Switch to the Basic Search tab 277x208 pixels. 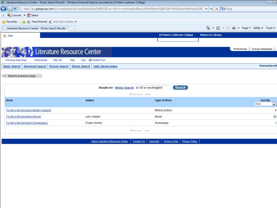[12, 66]
